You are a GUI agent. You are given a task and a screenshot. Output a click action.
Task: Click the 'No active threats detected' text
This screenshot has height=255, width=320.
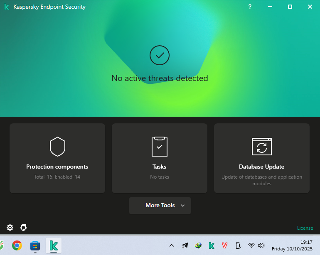(x=160, y=78)
